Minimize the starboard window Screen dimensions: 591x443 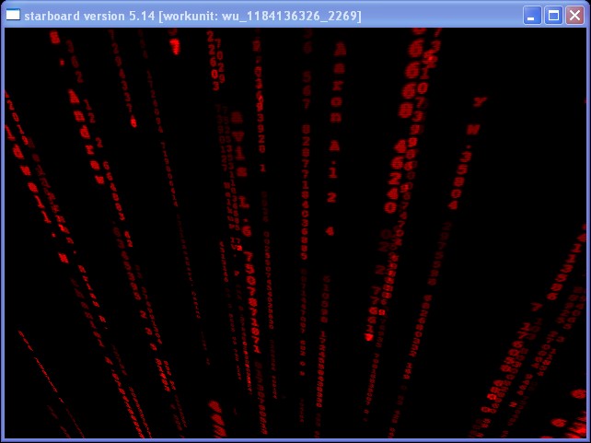coord(532,16)
